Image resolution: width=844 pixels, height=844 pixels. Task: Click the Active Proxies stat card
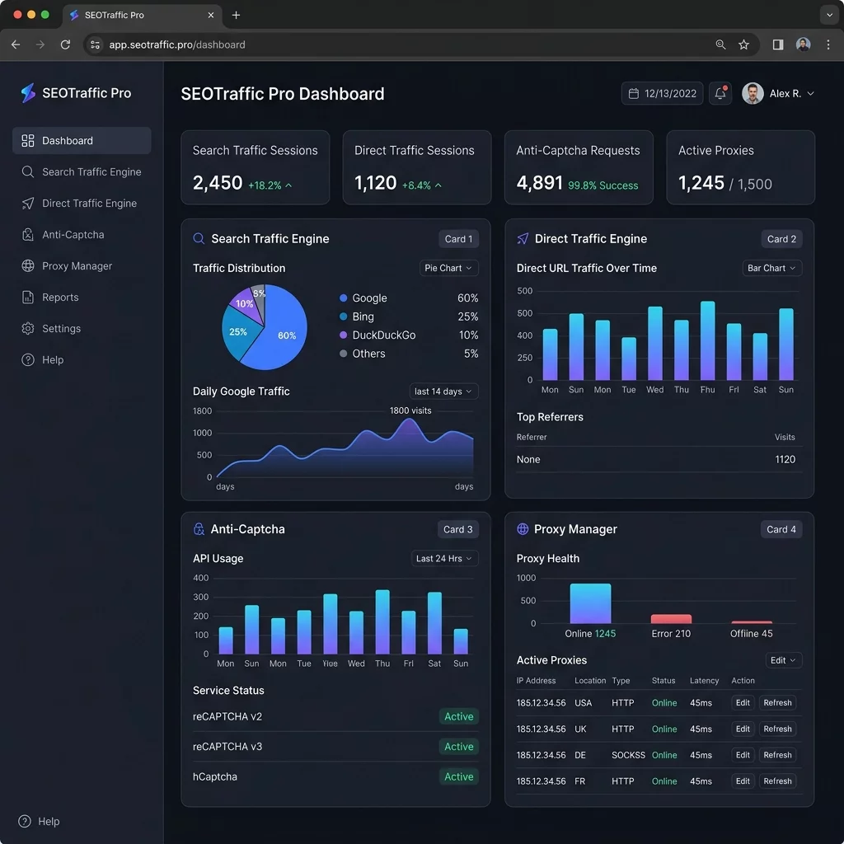(740, 167)
